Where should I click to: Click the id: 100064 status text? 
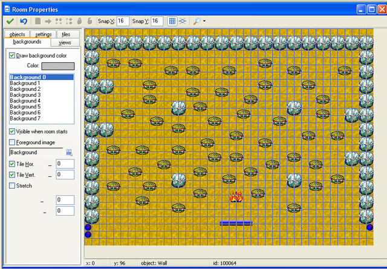pyautogui.click(x=224, y=263)
